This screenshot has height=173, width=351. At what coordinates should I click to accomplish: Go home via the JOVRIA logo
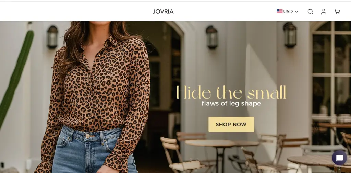tap(163, 12)
